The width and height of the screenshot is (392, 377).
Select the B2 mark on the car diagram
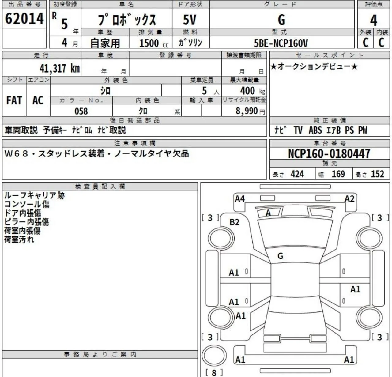point(234,222)
